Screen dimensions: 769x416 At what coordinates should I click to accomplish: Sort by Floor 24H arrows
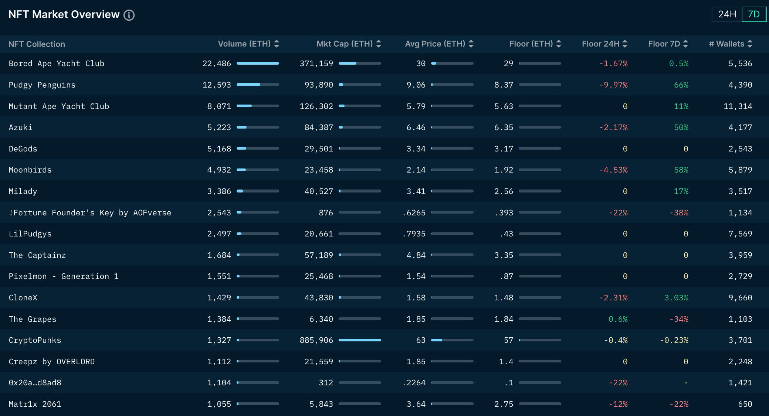625,44
